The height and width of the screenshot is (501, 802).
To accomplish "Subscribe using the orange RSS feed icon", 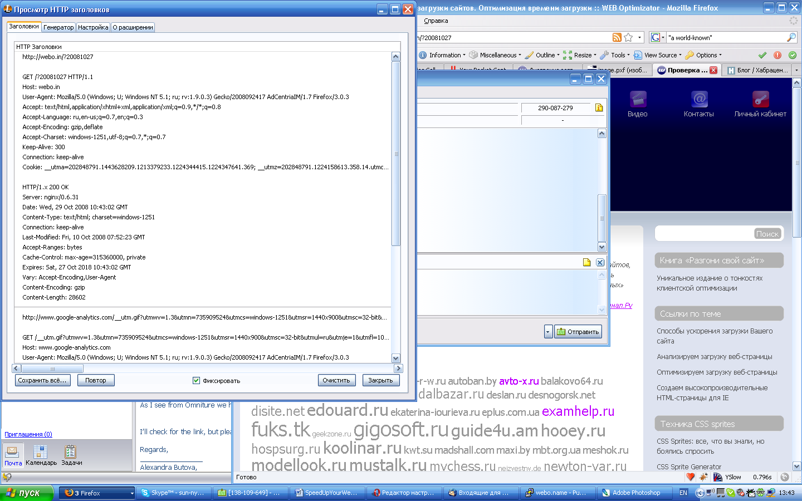I will pos(617,37).
